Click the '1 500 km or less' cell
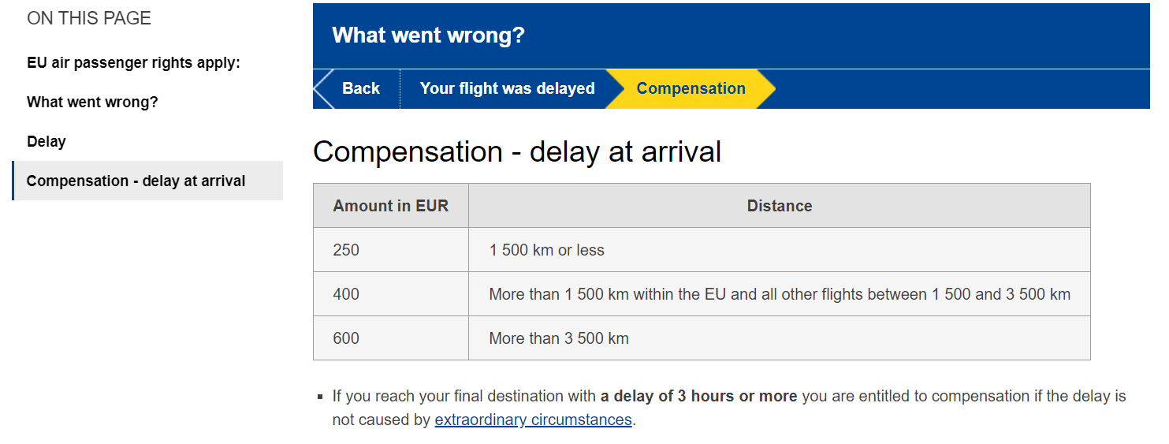This screenshot has width=1169, height=444. 546,250
